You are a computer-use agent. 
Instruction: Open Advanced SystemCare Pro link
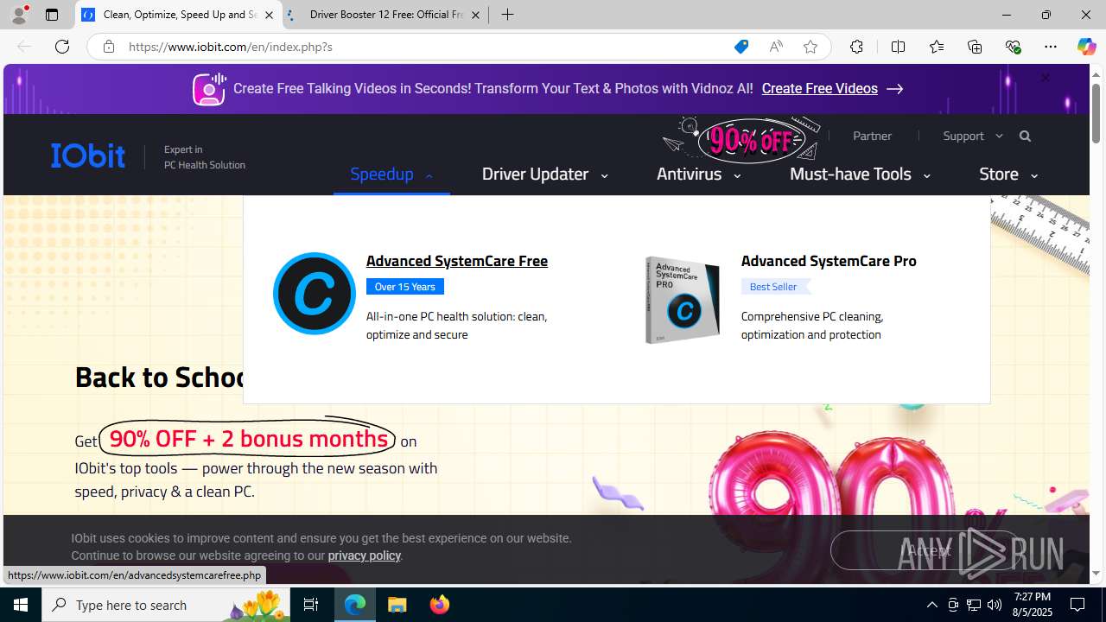(829, 261)
